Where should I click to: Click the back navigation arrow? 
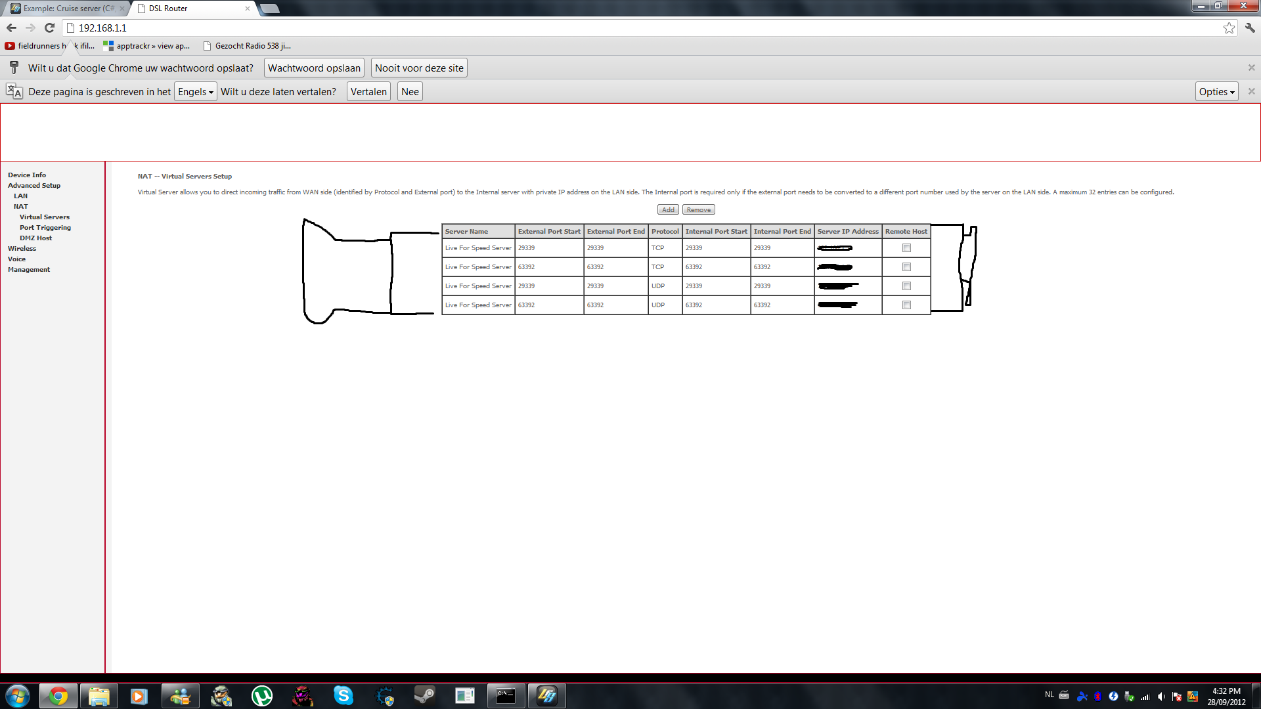(x=11, y=28)
